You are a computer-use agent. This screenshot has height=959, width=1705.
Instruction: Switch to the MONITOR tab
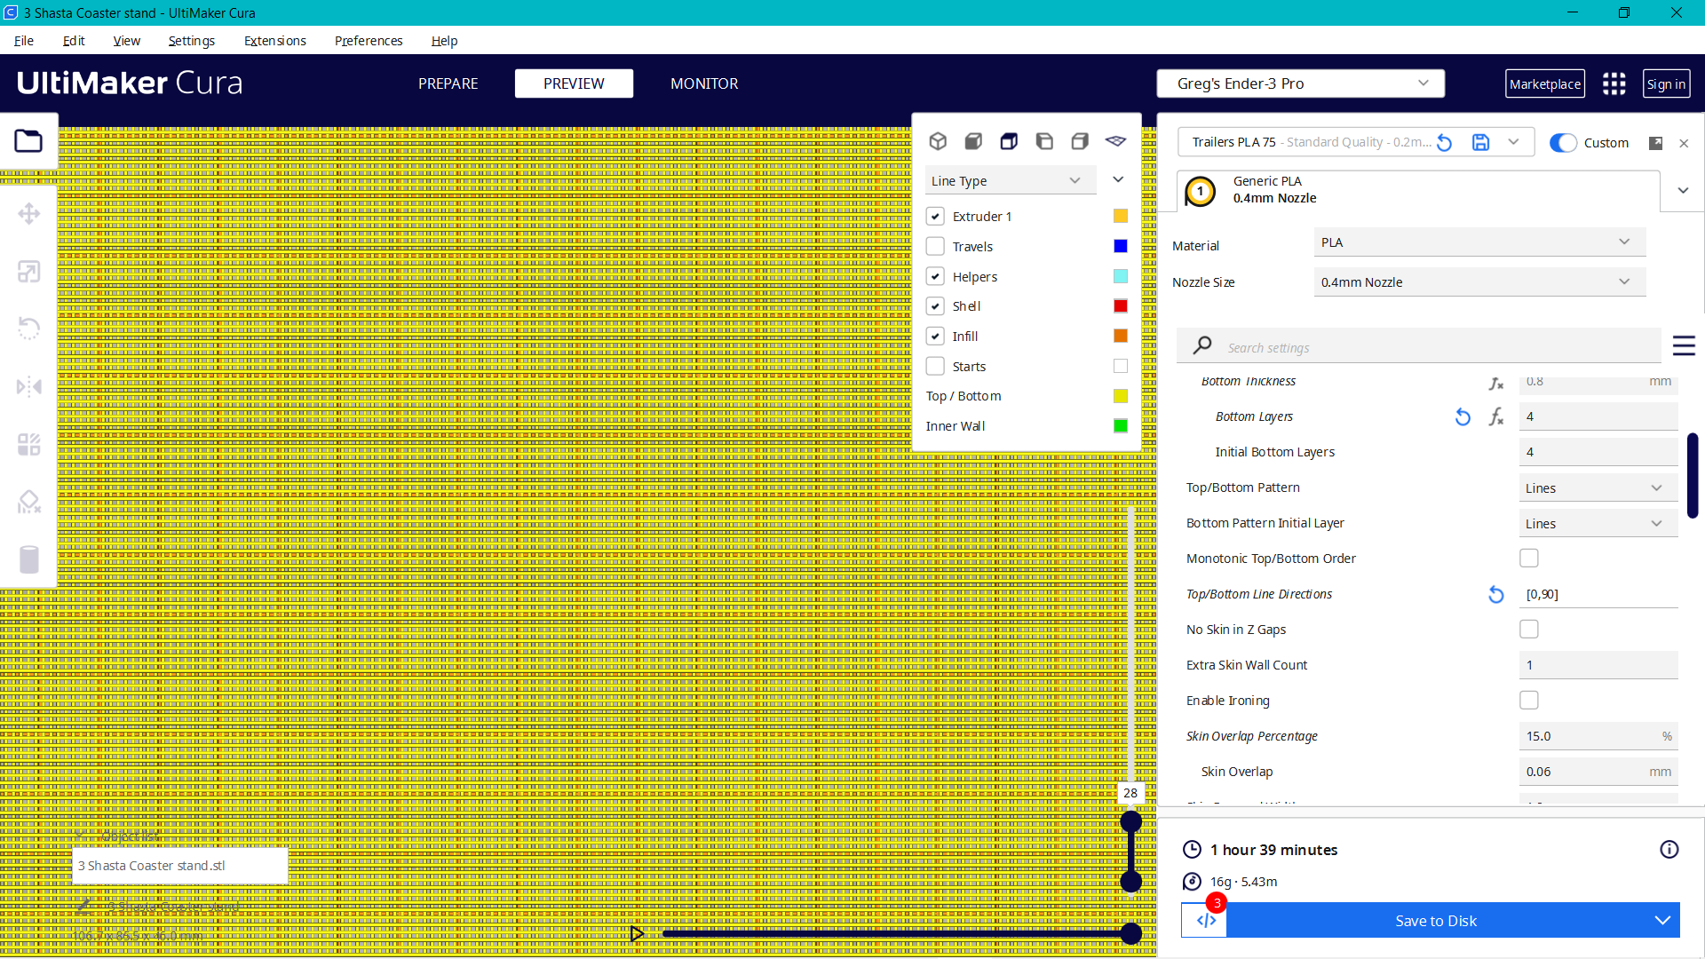click(704, 83)
